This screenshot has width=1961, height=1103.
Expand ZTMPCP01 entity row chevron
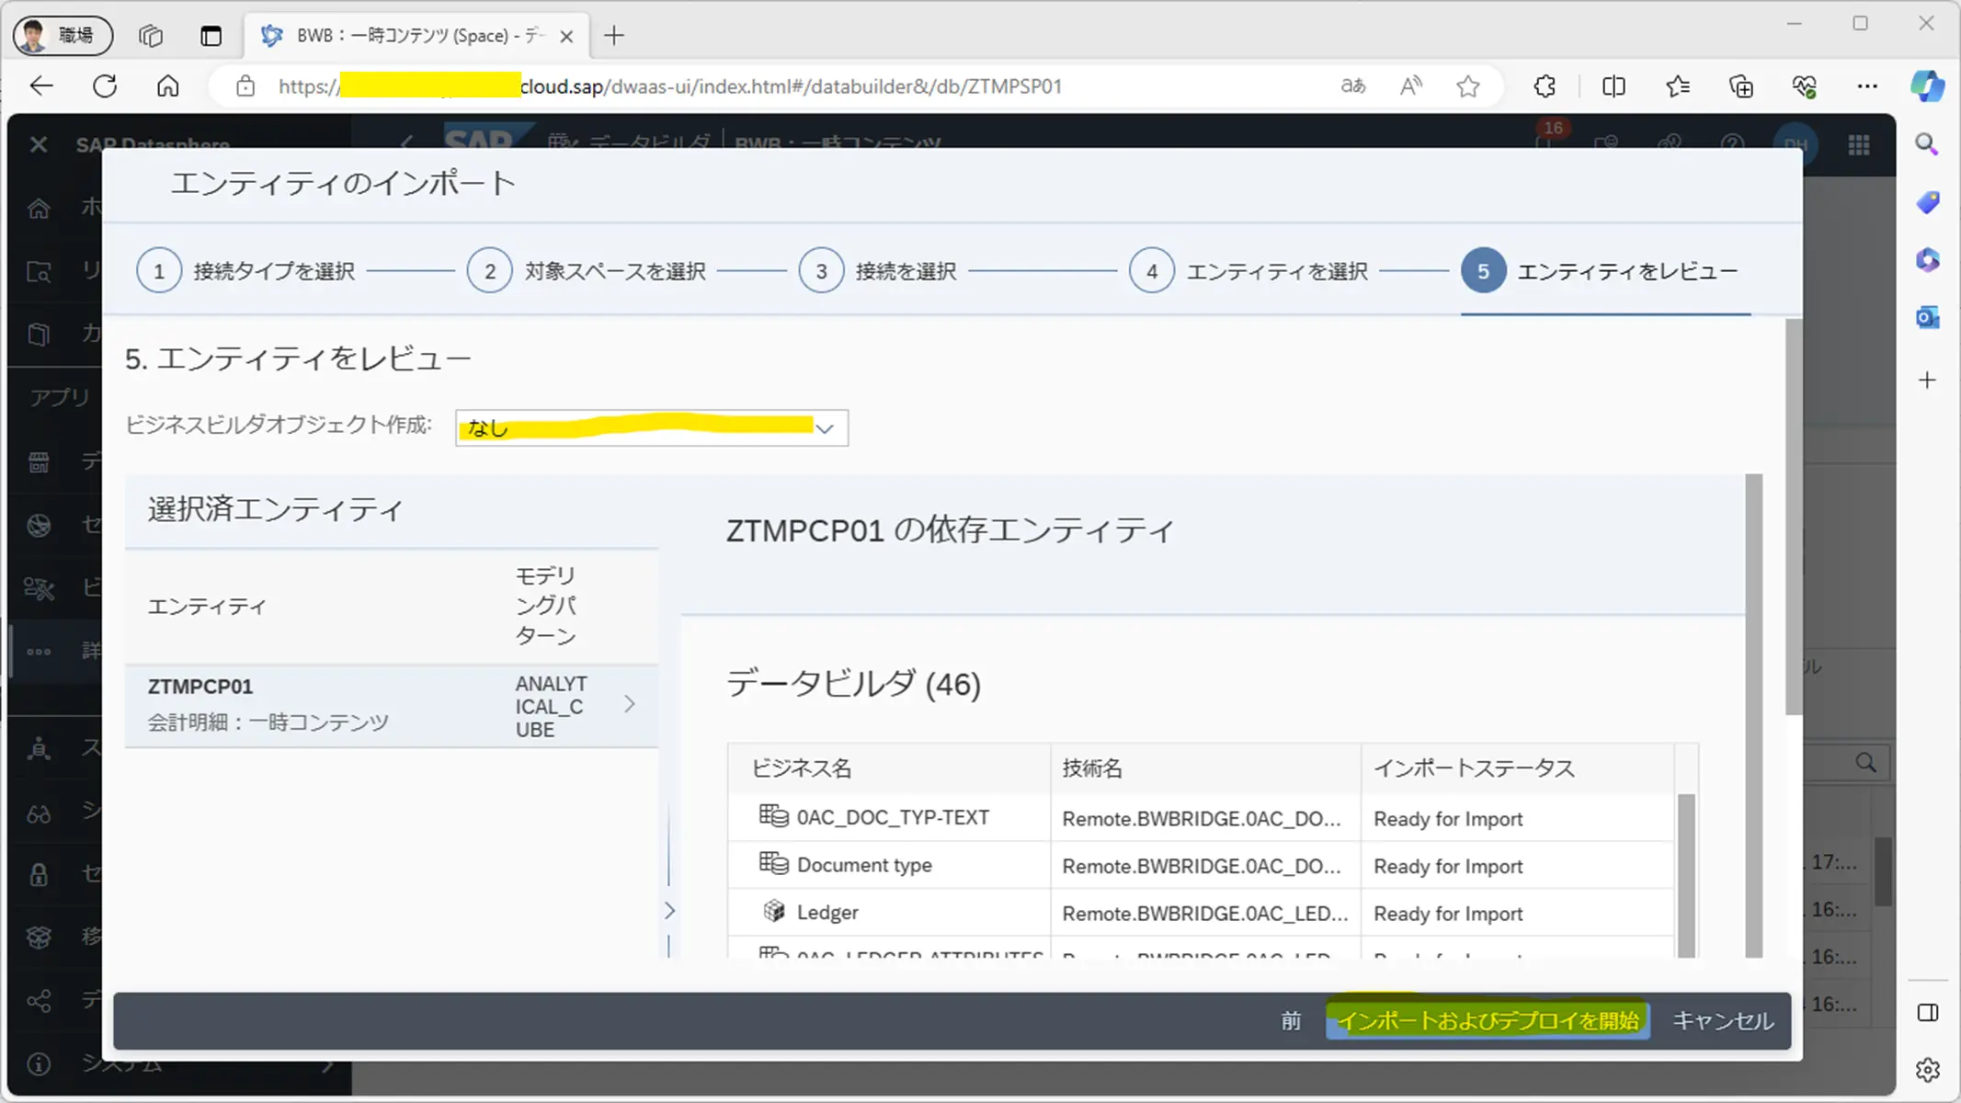pos(630,705)
